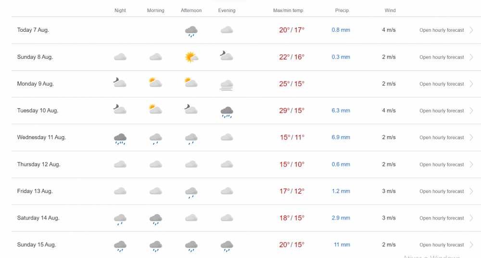Click Saturday 14 Aug. morning rain icon

point(155,219)
